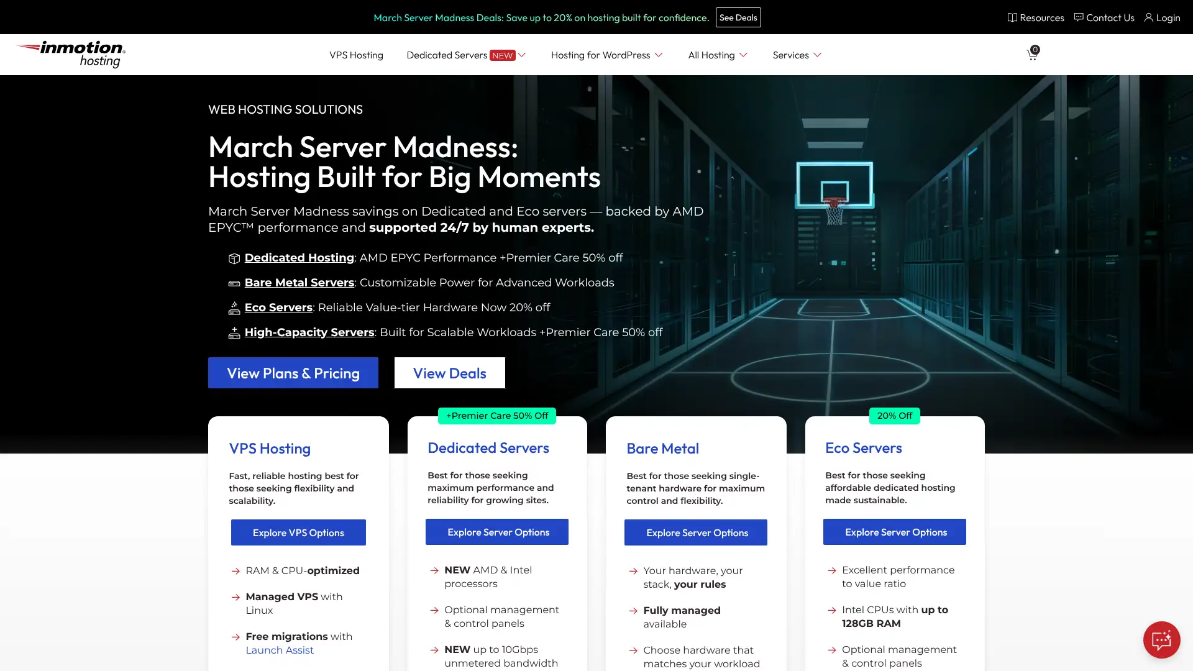Click the Contact Us chat icon

click(1079, 17)
